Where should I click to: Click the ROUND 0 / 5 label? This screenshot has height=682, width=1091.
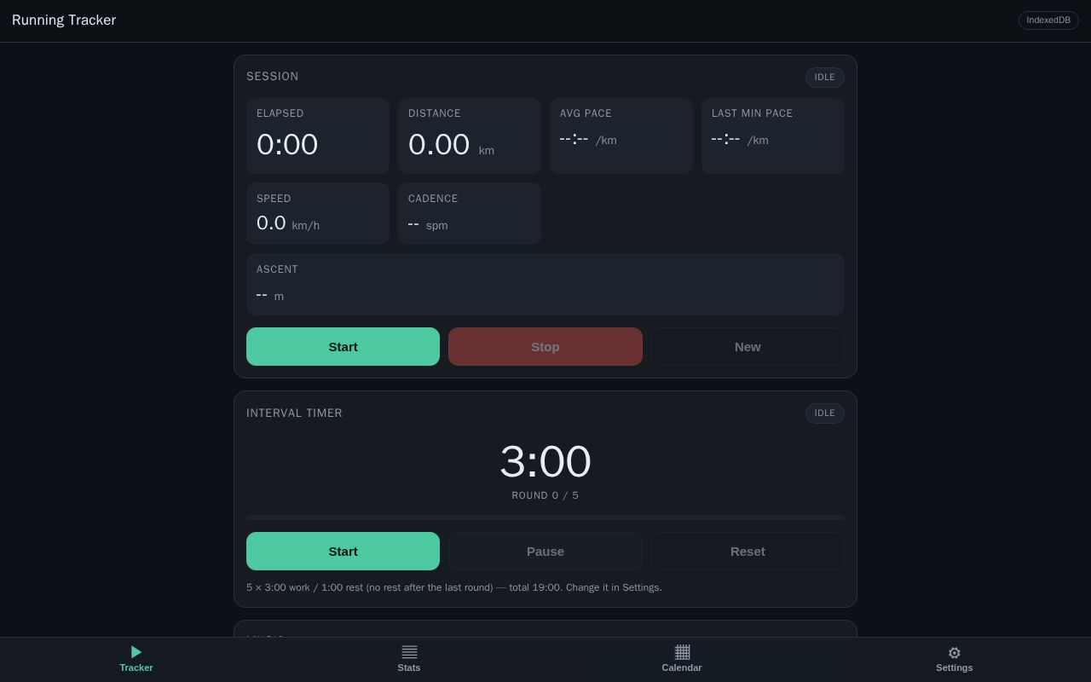pyautogui.click(x=545, y=495)
